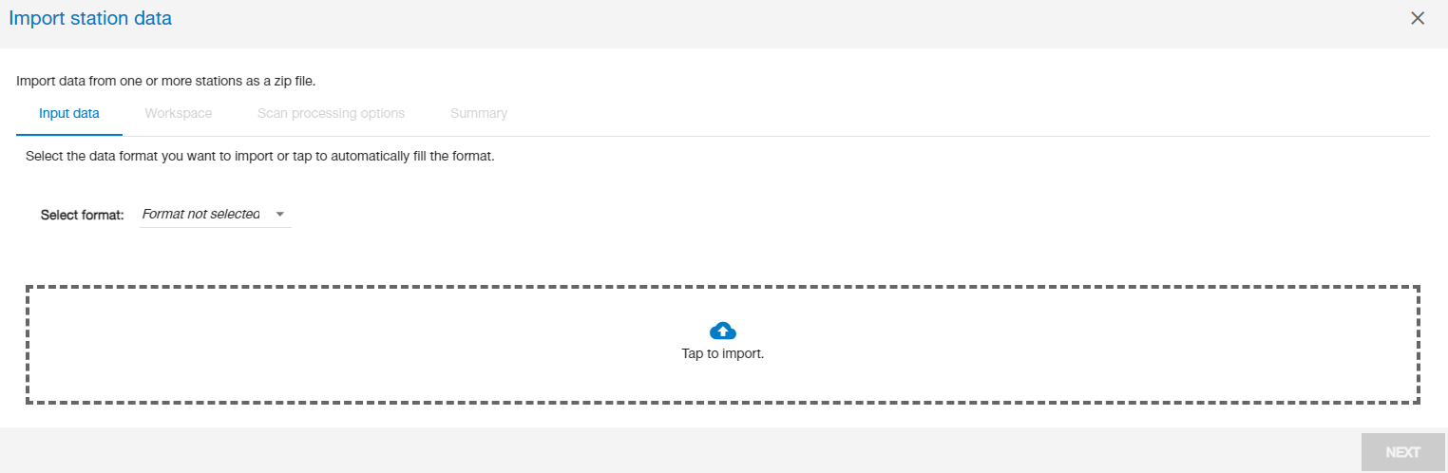Click the underline beneath the format dropdown

[215, 228]
